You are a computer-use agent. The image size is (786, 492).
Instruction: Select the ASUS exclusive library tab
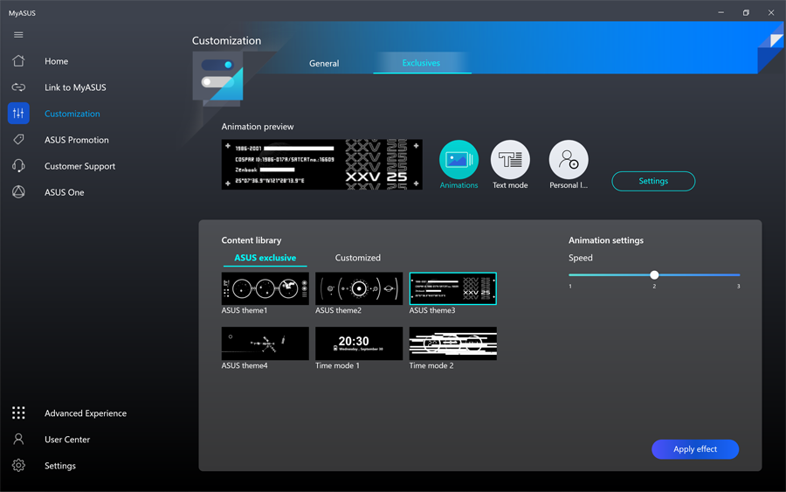(265, 258)
